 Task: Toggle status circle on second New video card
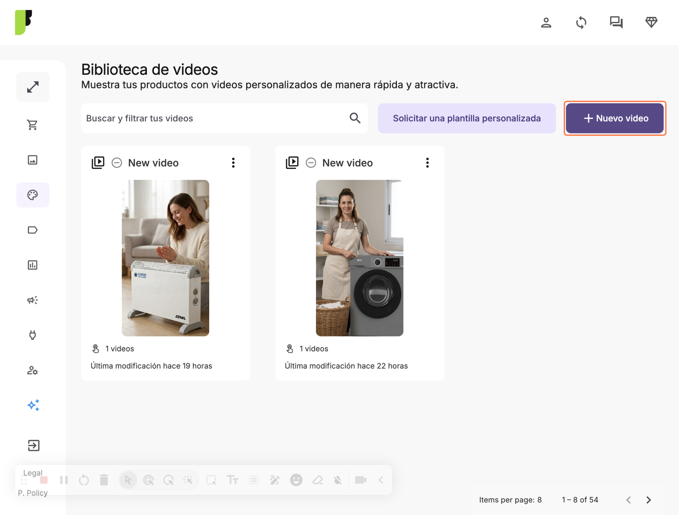311,163
